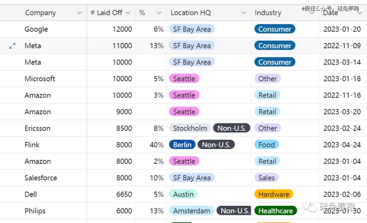Open the # Laid Off column menu
Viewport: 367px width, 223px height.
click(128, 13)
